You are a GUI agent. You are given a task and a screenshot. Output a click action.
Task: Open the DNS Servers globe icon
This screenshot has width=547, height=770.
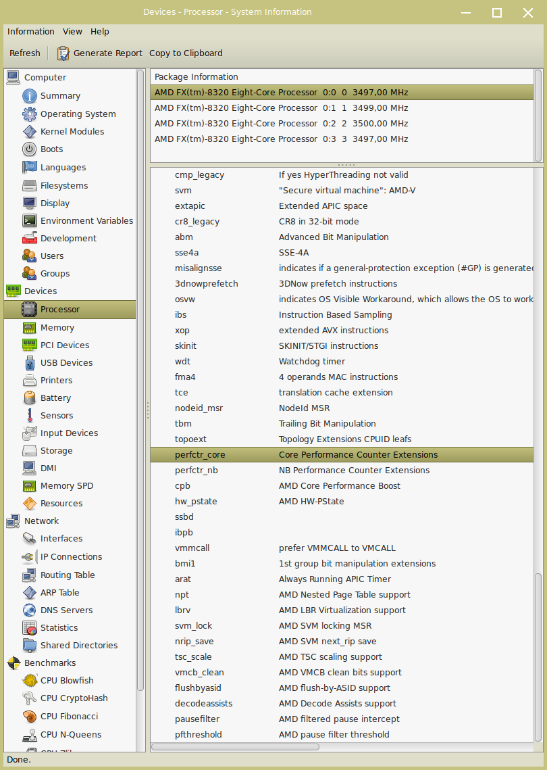click(x=30, y=610)
